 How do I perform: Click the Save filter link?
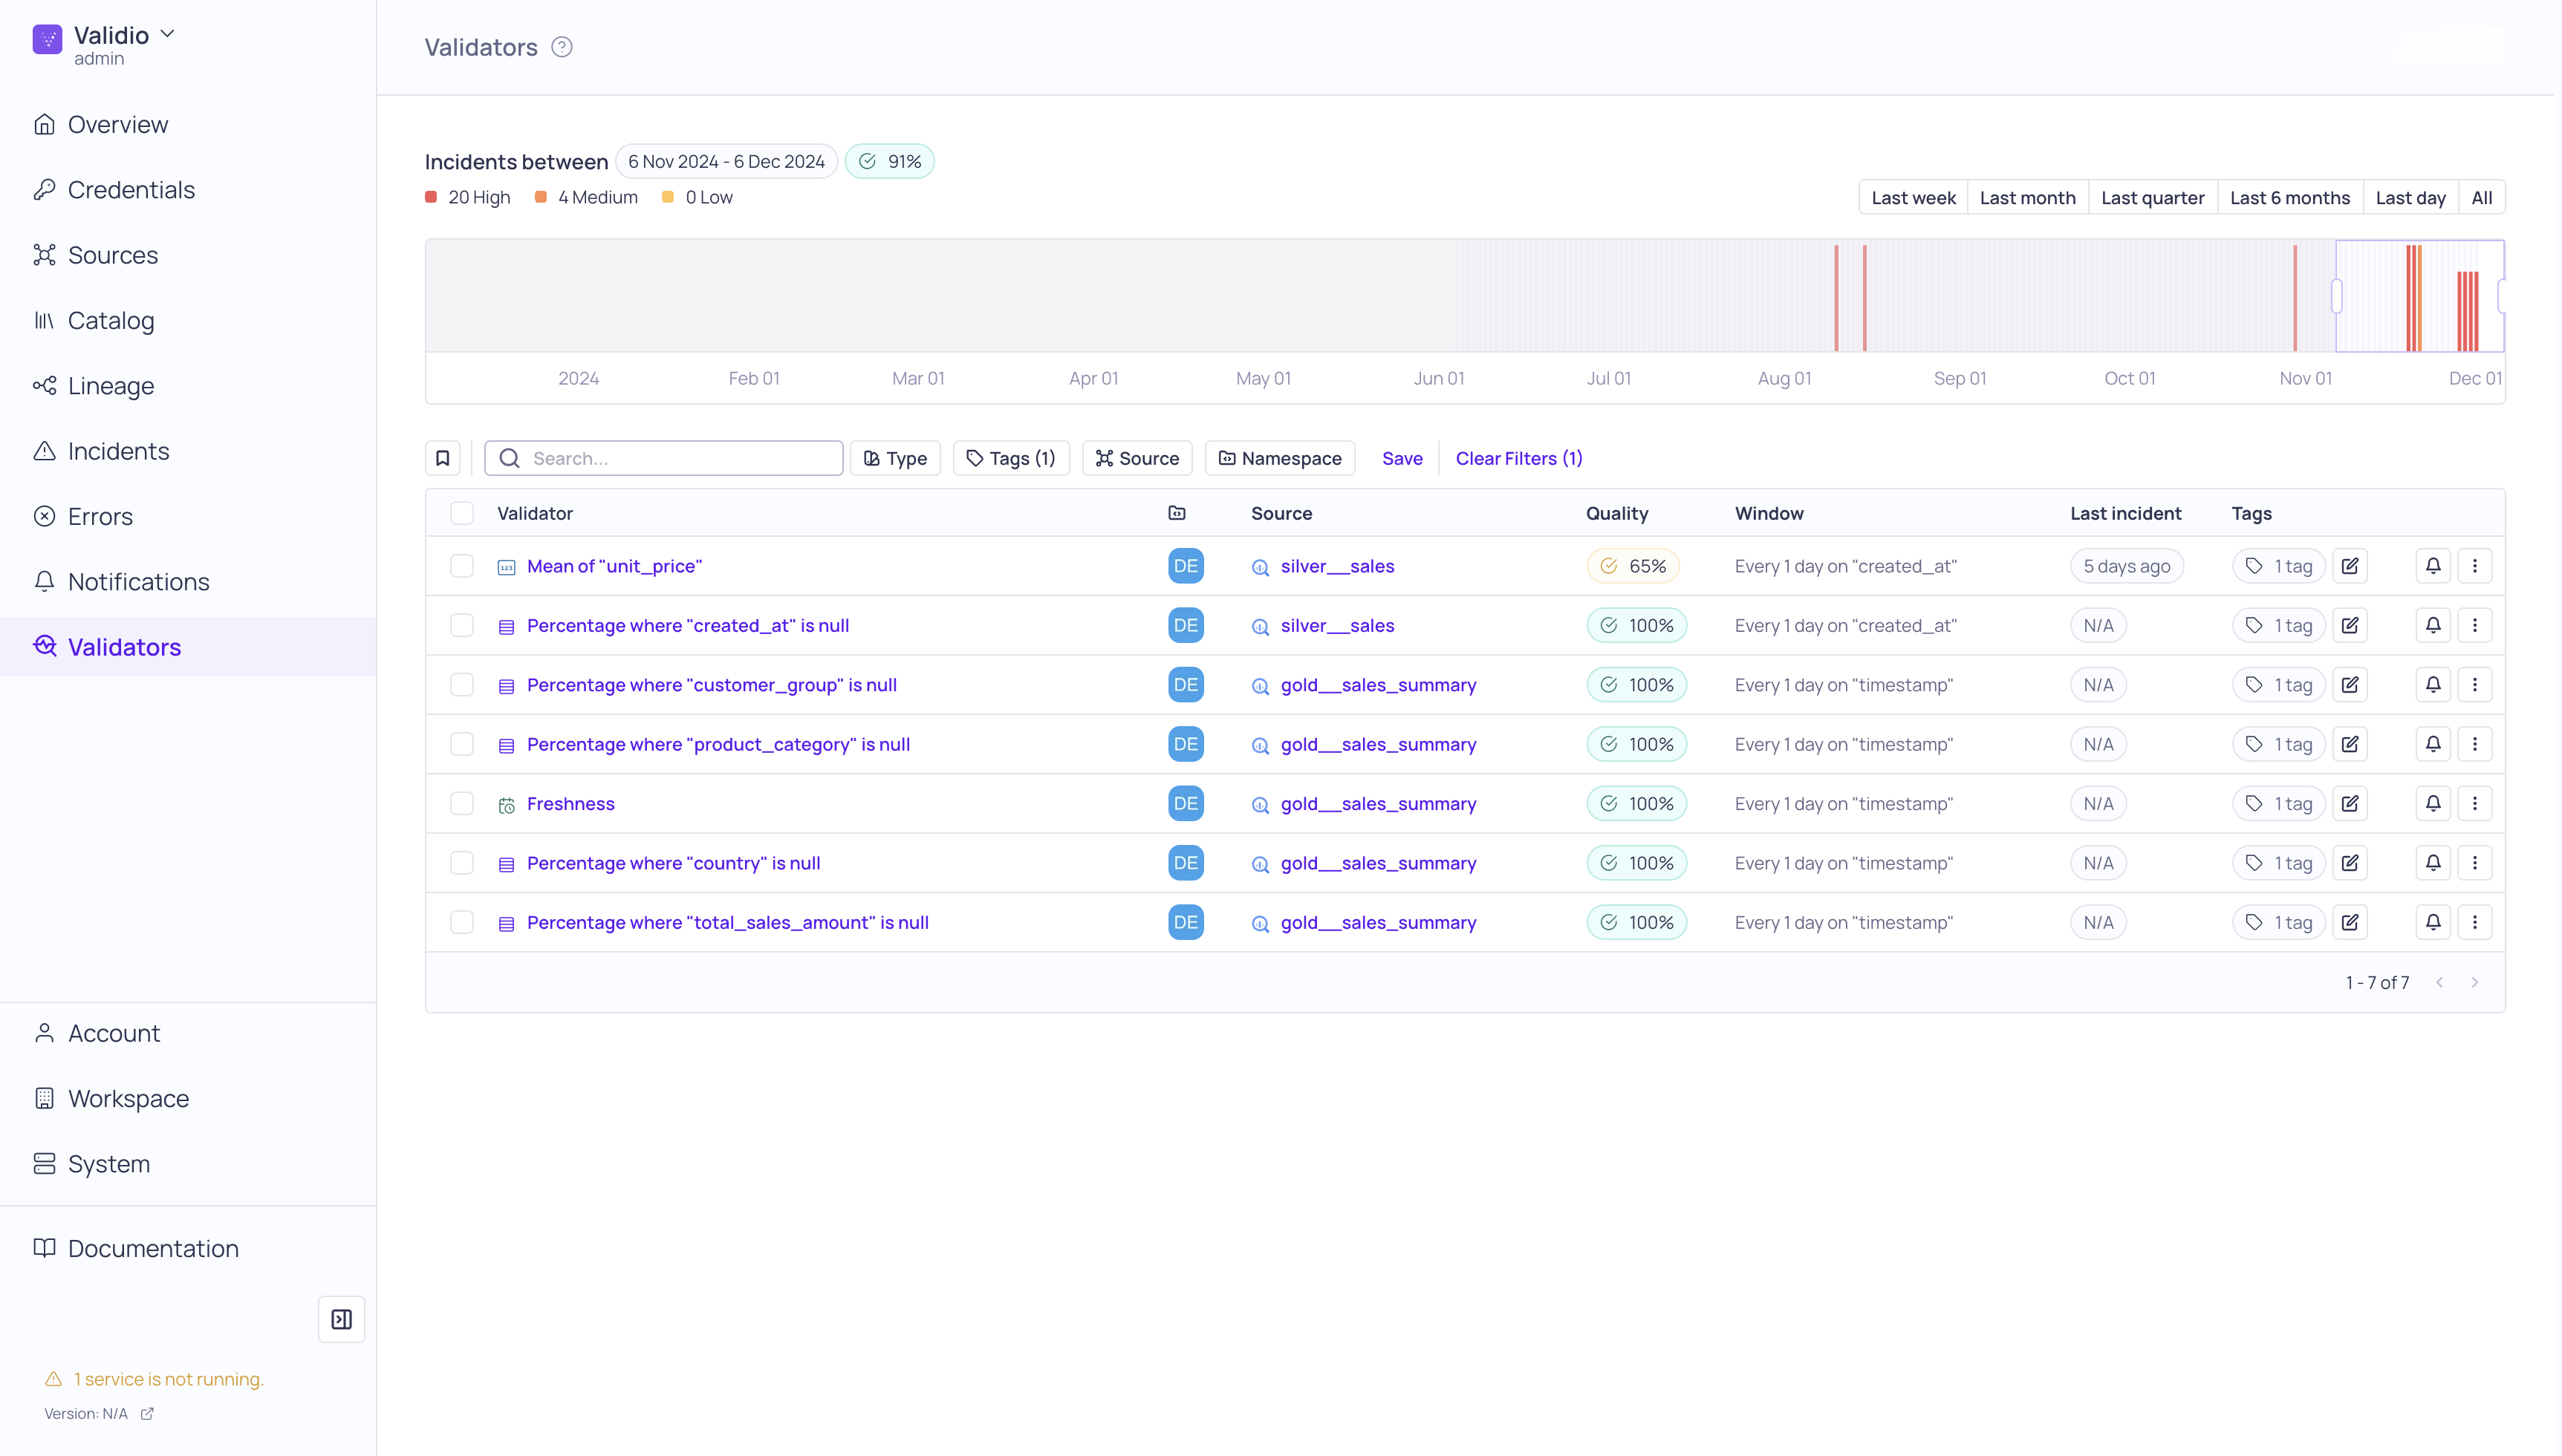coord(1402,458)
